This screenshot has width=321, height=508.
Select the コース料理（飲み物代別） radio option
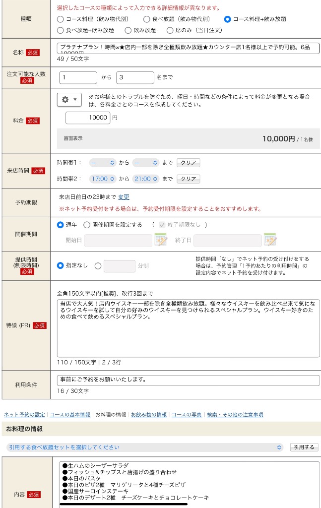[61, 19]
